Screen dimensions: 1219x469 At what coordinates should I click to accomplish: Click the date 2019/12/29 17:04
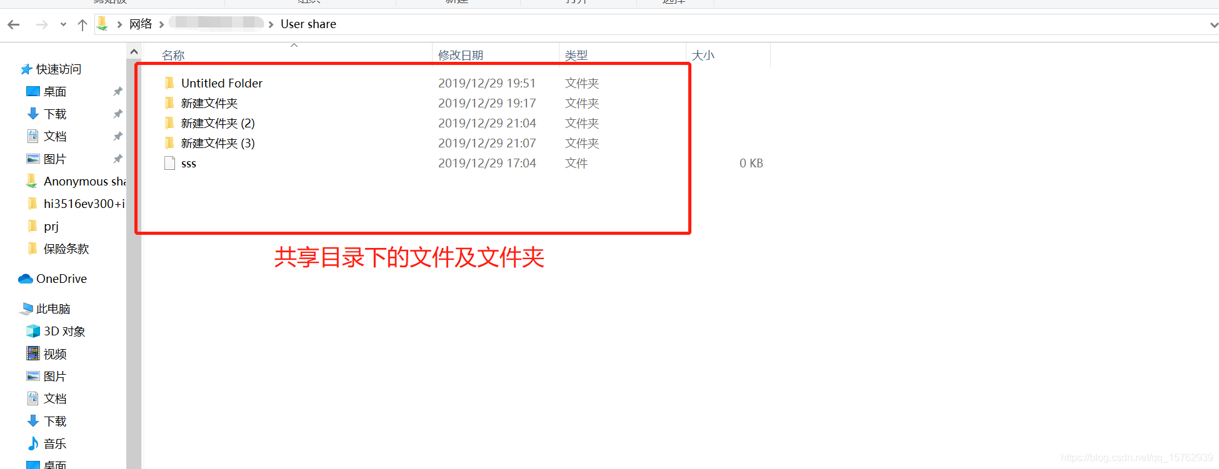tap(487, 163)
